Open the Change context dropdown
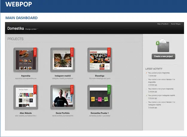 (x=32, y=29)
